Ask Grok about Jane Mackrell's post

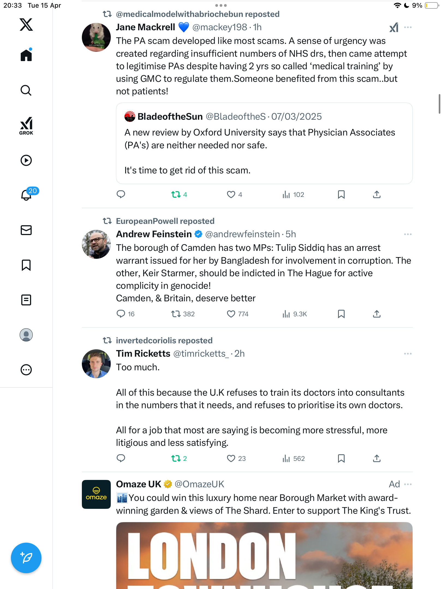(x=394, y=27)
